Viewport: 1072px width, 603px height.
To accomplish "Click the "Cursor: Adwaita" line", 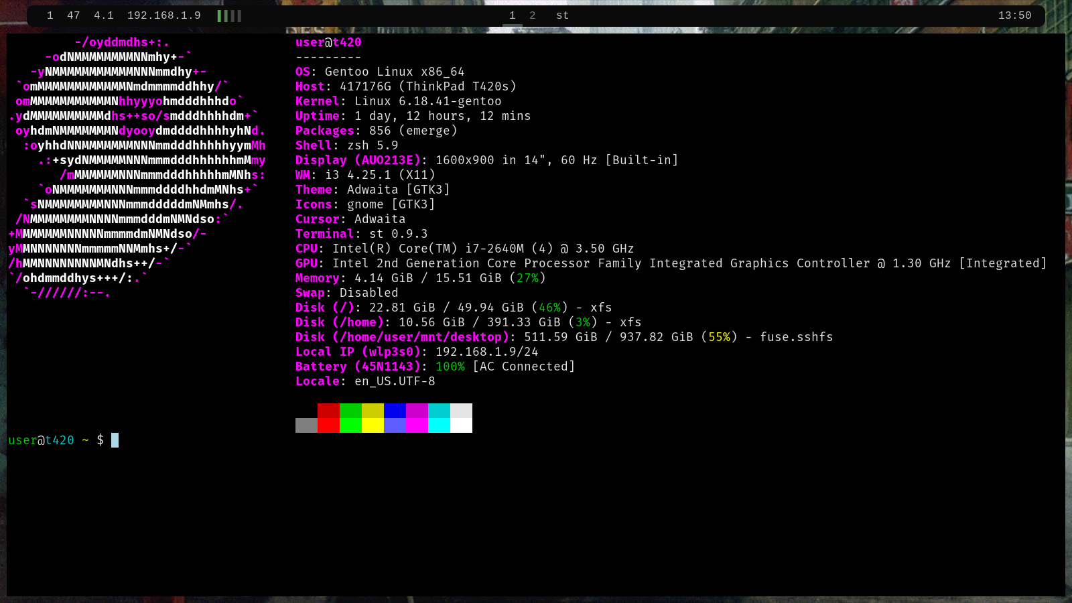I will (x=350, y=219).
